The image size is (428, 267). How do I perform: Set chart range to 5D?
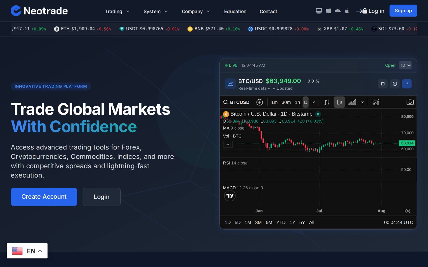(x=238, y=222)
